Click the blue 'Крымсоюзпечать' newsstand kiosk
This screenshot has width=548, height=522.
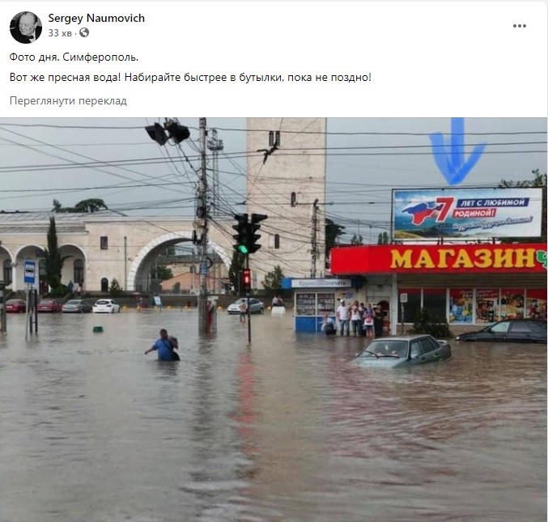318,304
